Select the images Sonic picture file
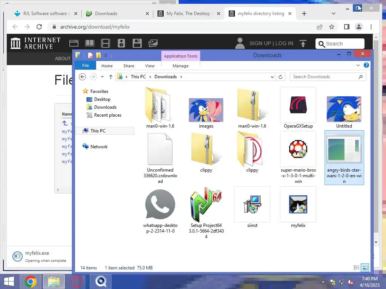386x289 pixels. (x=206, y=110)
